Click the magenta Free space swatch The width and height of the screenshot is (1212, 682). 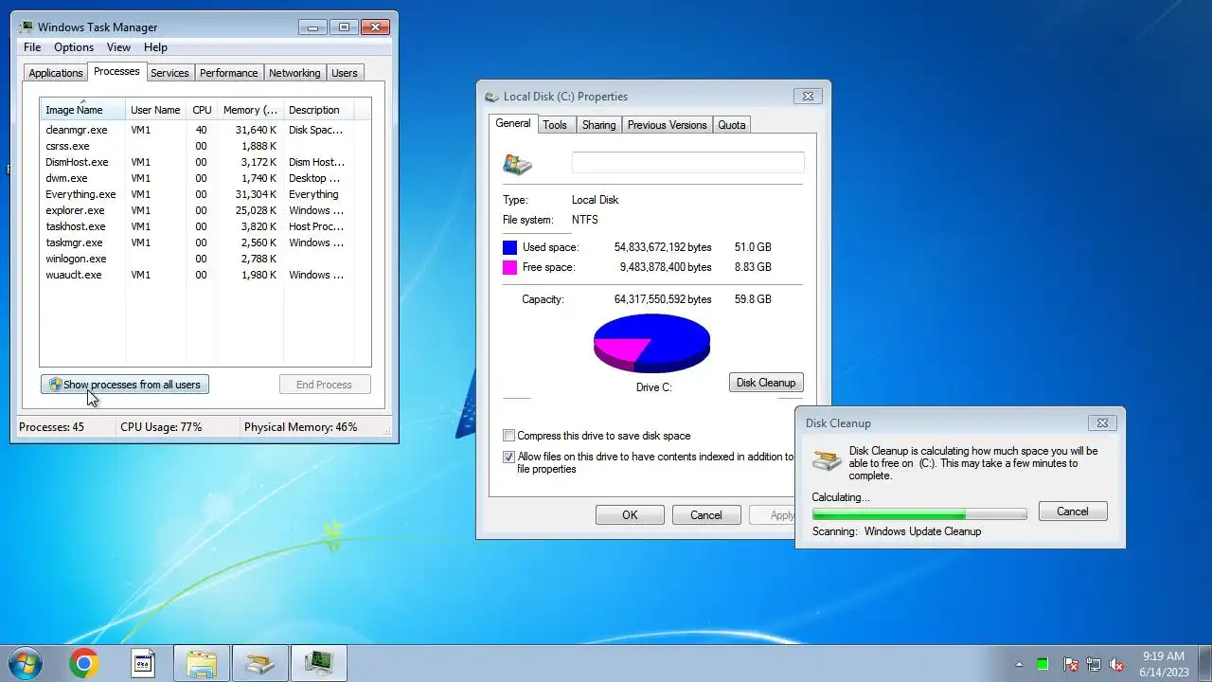click(x=509, y=267)
